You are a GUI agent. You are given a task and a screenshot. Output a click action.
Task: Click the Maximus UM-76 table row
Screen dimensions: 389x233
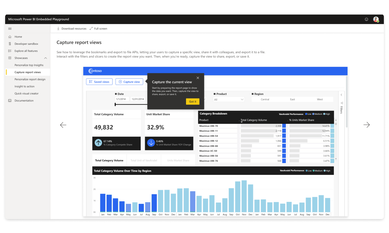click(266, 161)
